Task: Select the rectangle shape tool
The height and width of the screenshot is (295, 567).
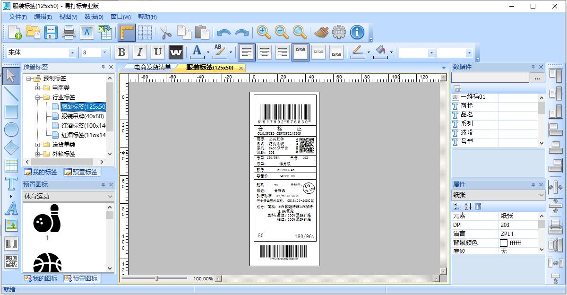Action: click(11, 112)
